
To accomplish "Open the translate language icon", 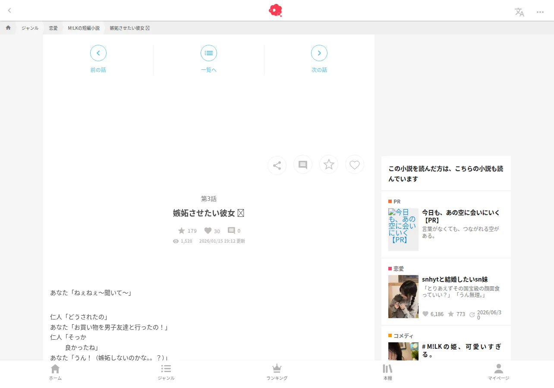I will pyautogui.click(x=519, y=12).
